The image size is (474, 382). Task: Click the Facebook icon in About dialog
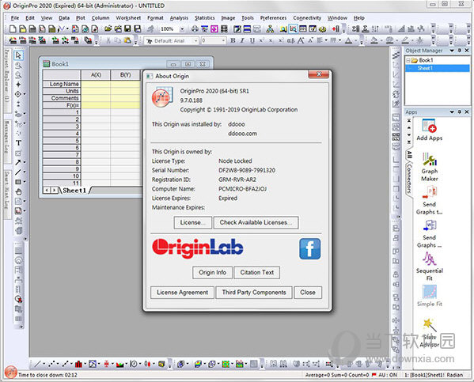310,248
